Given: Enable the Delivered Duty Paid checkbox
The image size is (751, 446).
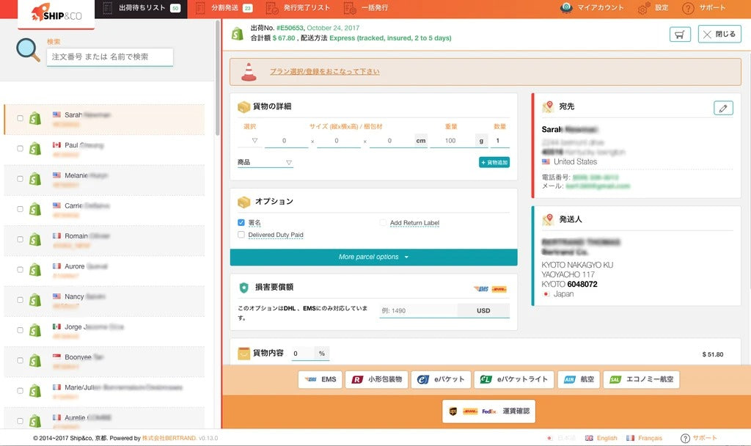Looking at the screenshot, I should [241, 235].
